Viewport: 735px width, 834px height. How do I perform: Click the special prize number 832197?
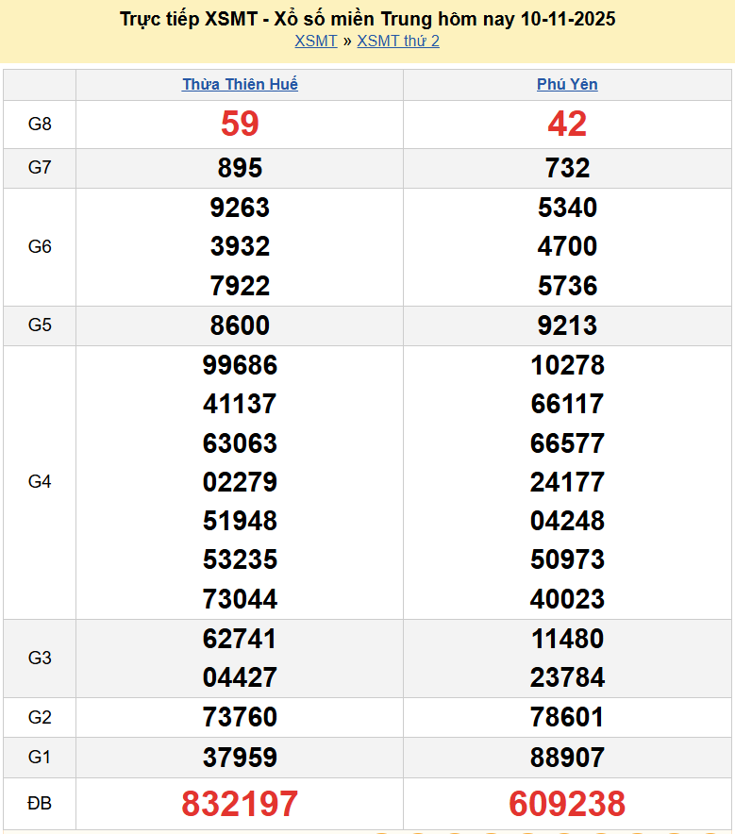pyautogui.click(x=240, y=804)
